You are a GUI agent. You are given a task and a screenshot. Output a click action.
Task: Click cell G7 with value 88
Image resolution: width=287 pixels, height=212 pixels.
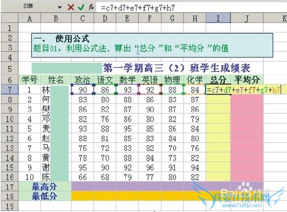click(x=172, y=90)
